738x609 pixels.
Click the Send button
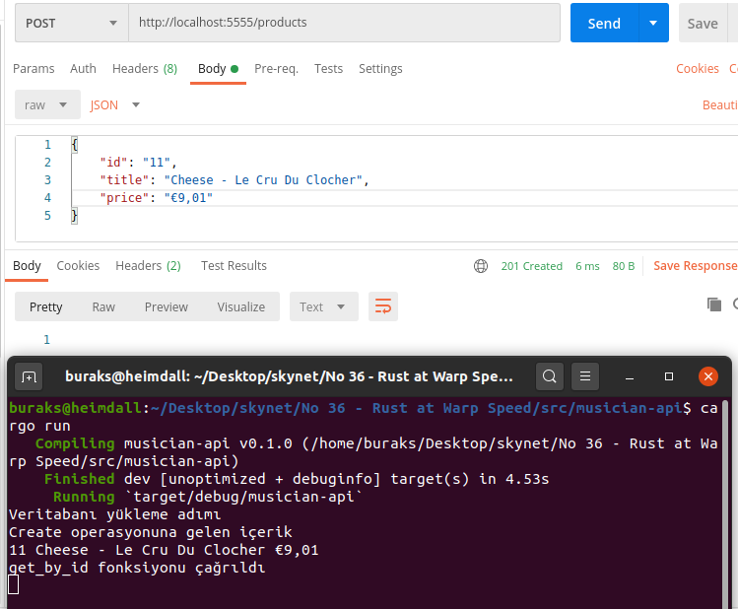[603, 23]
